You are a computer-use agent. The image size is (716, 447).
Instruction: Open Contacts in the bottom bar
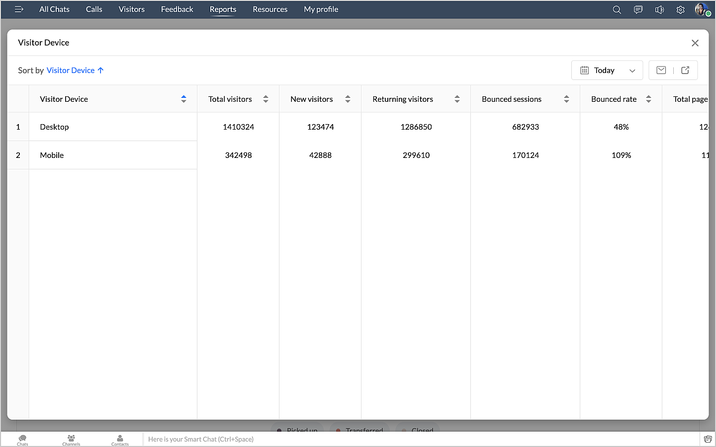[x=120, y=440]
